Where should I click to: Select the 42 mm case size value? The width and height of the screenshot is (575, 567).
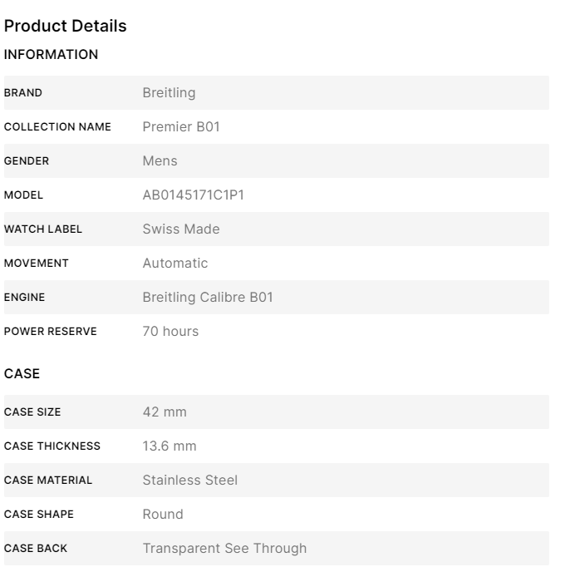165,412
